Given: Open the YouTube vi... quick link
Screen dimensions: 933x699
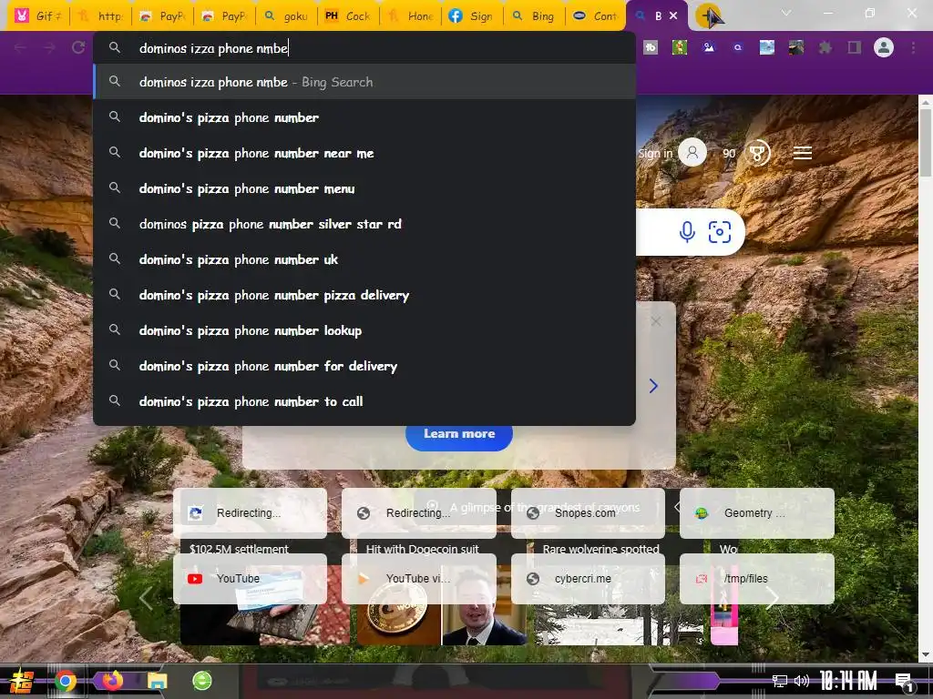Looking at the screenshot, I should (x=419, y=578).
